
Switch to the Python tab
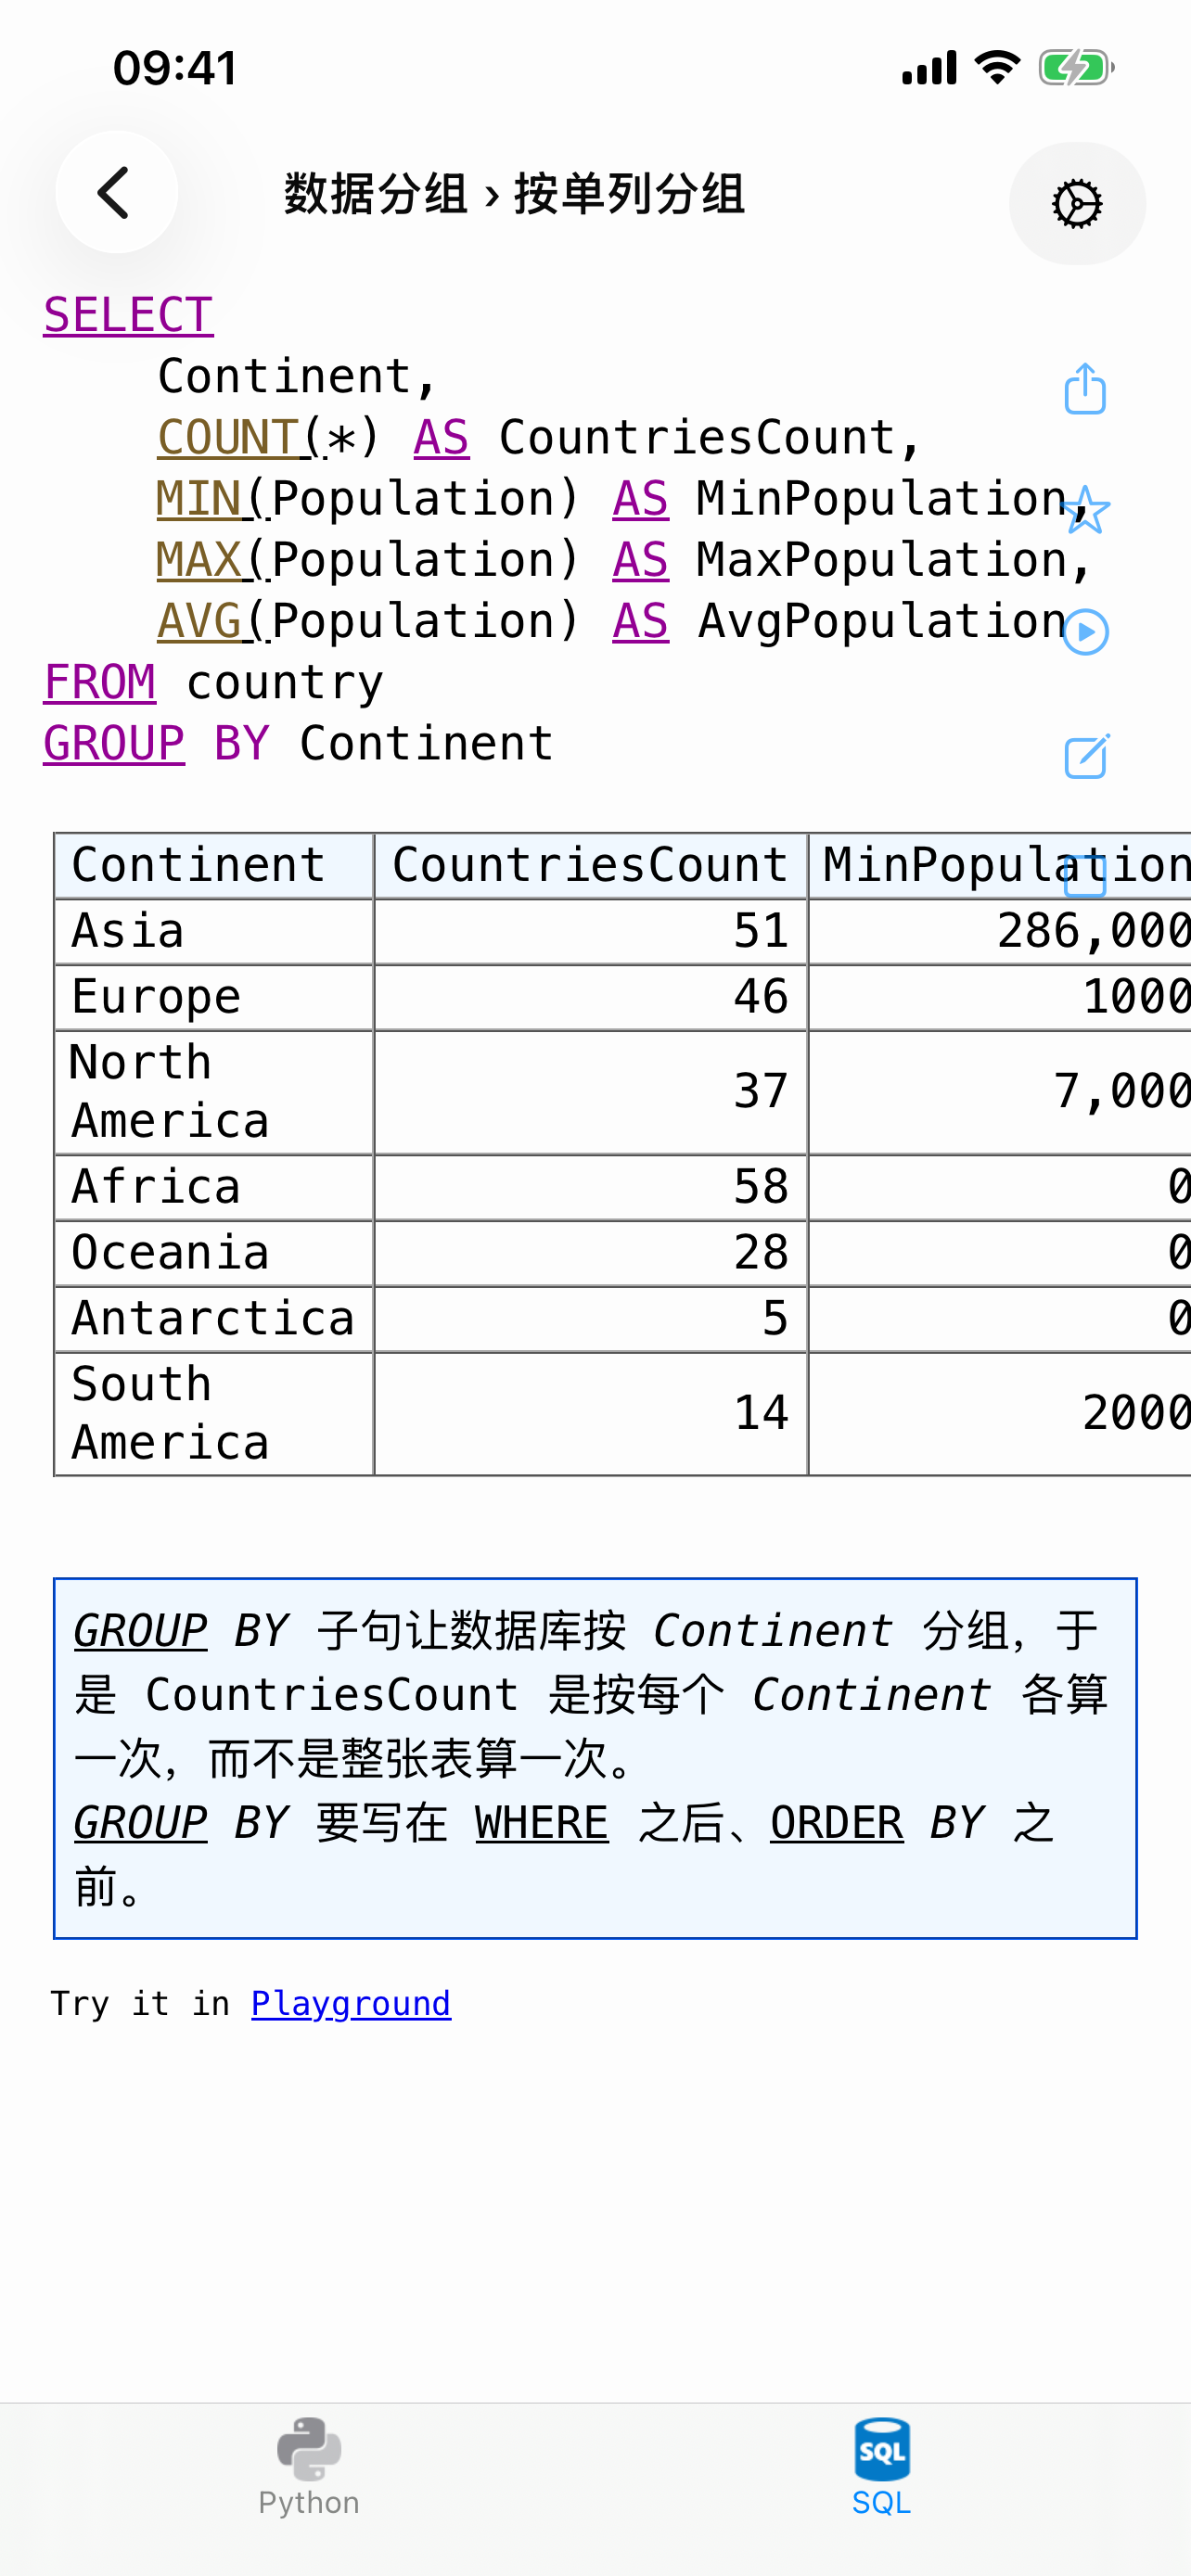[309, 2467]
